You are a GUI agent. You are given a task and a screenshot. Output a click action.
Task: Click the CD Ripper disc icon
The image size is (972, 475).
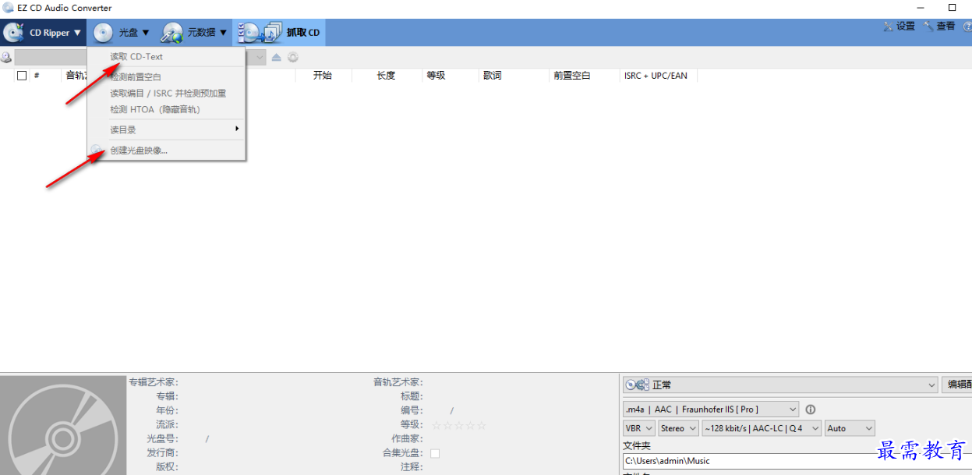pos(14,33)
